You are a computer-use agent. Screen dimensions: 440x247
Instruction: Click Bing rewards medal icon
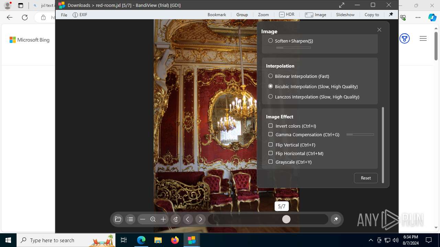(405, 38)
